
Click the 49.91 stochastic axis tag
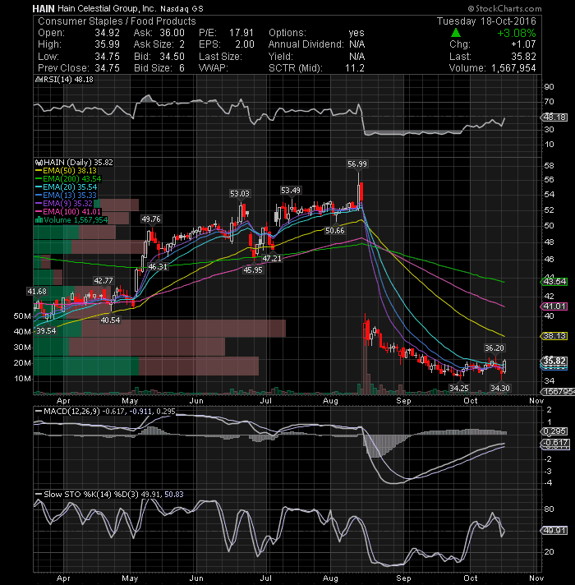tap(554, 530)
